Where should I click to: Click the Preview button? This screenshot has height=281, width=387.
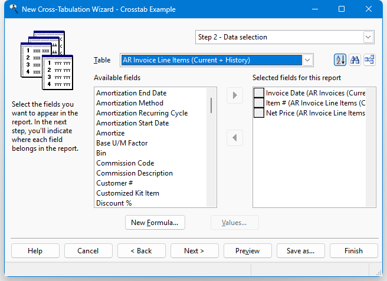(247, 251)
